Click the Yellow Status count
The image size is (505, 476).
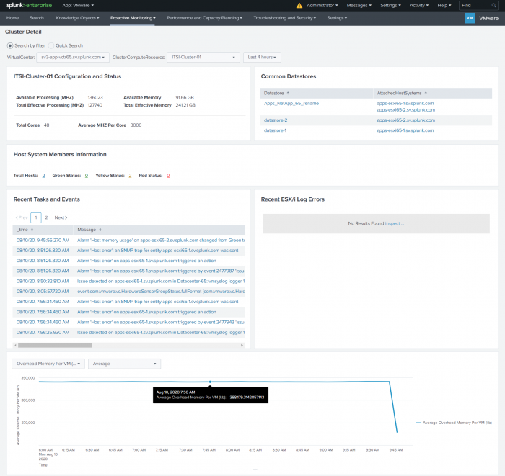pos(130,176)
